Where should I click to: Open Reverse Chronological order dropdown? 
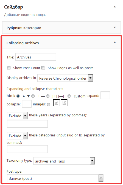pyautogui.click(x=65, y=78)
